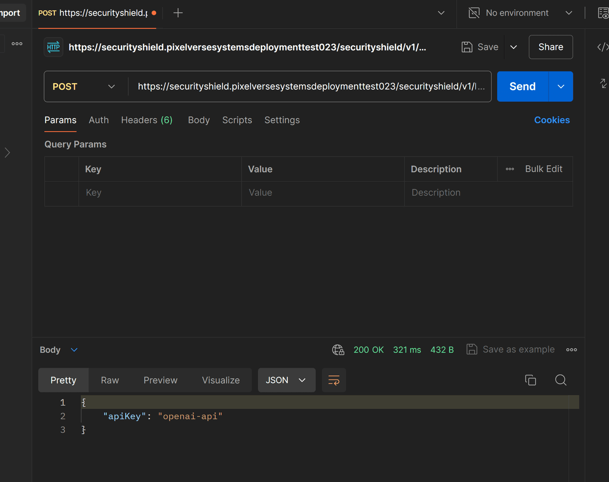The image size is (609, 482).
Task: Click the query param Key input field
Action: pyautogui.click(x=160, y=193)
